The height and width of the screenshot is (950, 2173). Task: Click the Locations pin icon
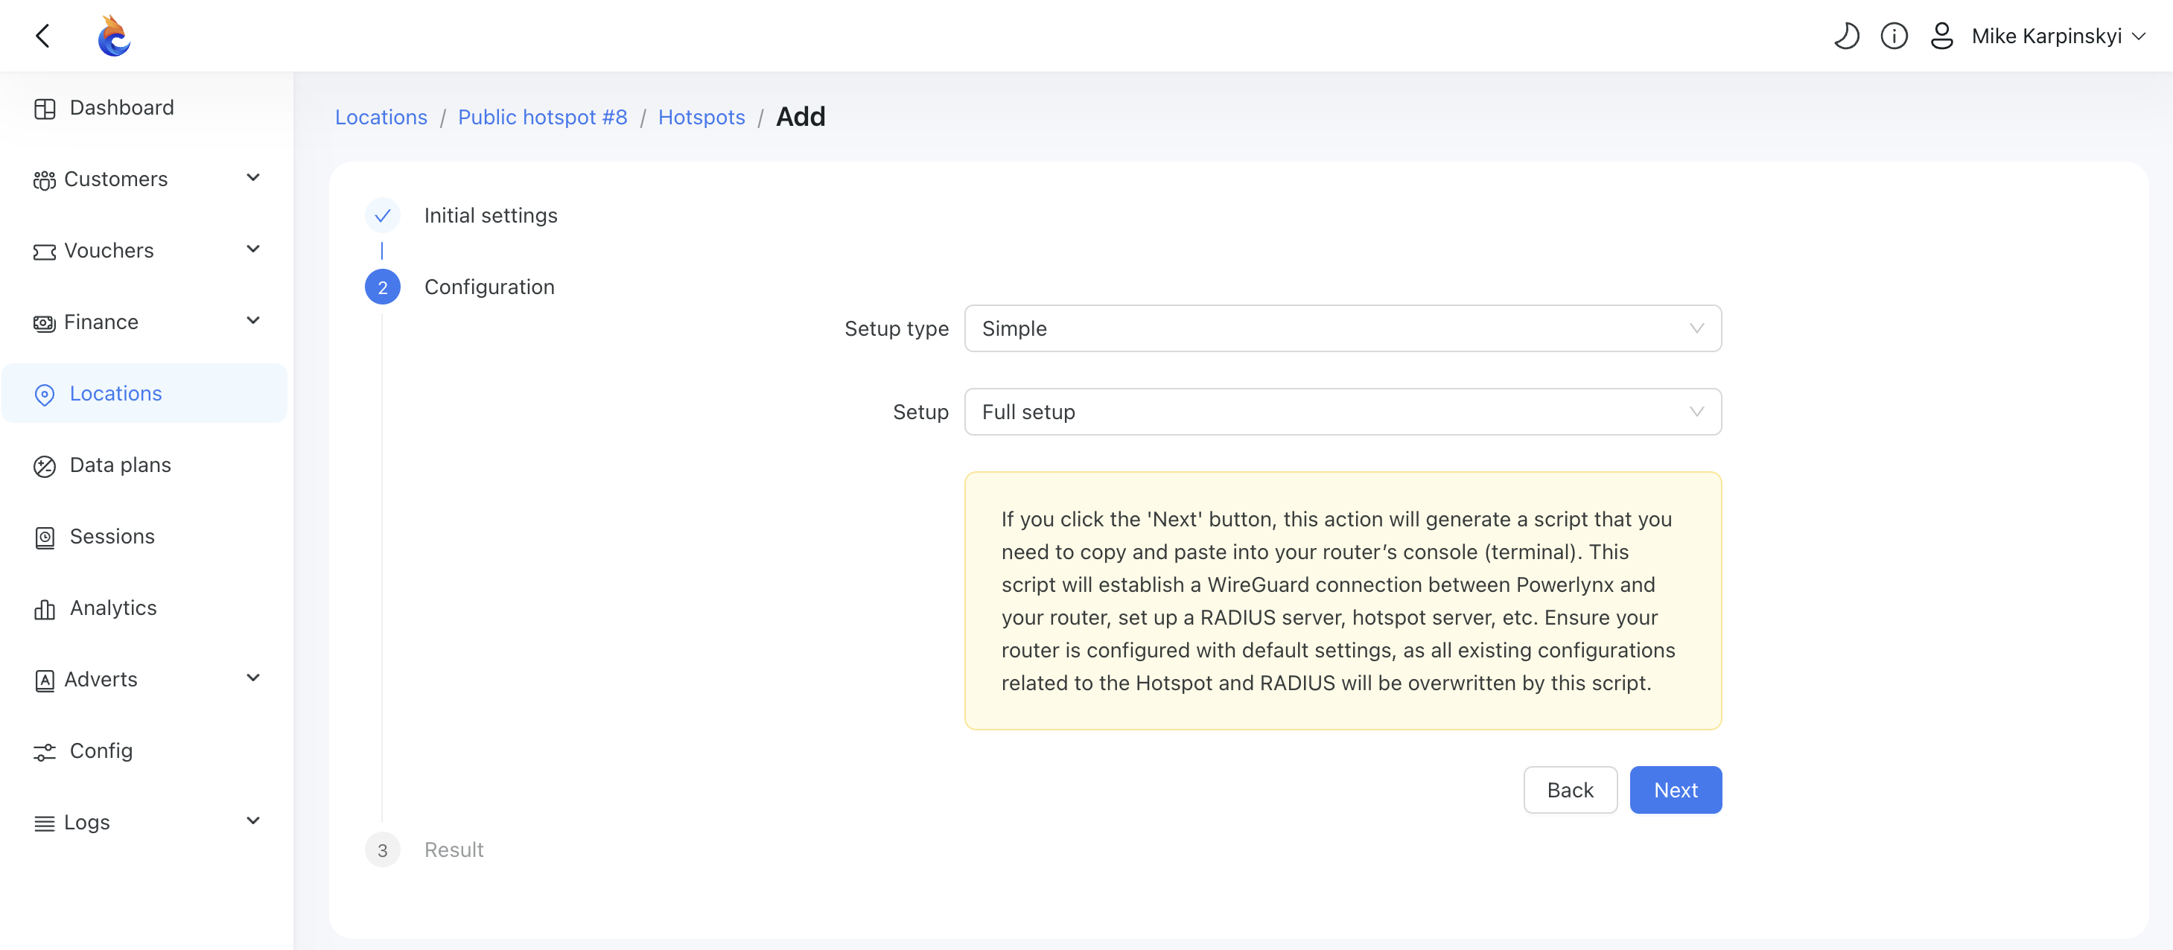pos(45,394)
